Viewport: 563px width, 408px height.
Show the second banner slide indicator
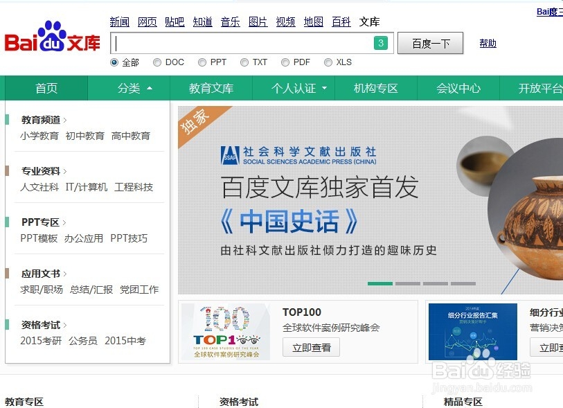[x=407, y=283]
